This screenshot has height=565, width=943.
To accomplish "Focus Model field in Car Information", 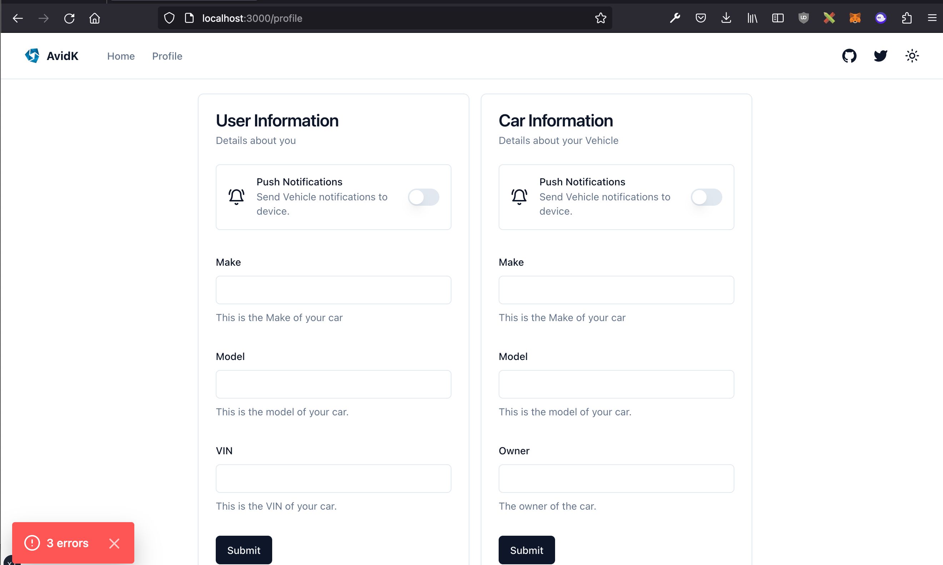I will [x=617, y=384].
